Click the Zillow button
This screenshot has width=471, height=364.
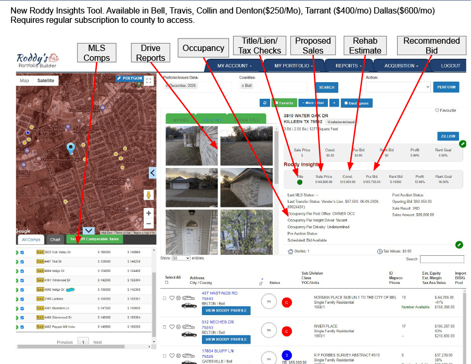448,136
